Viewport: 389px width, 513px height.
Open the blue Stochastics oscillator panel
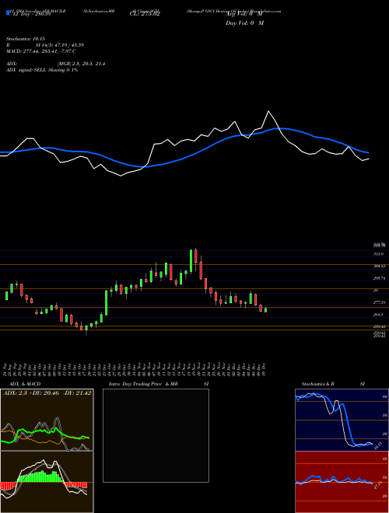point(340,420)
